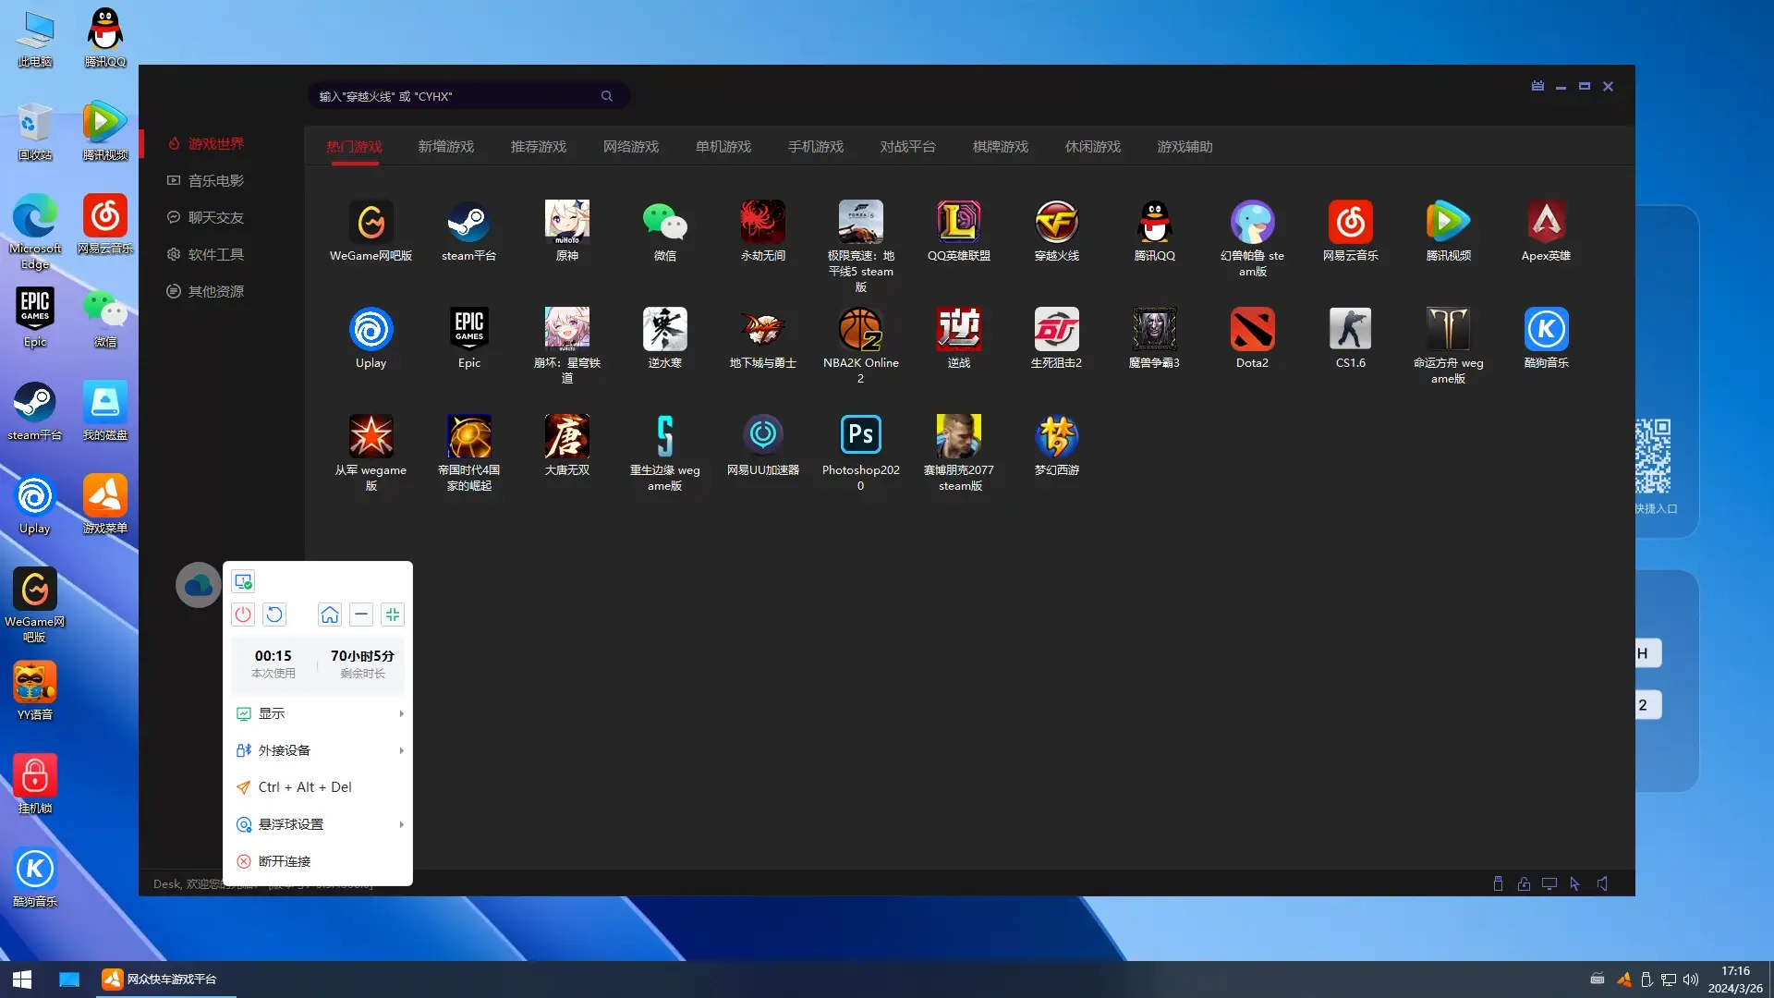Click the green shrink-screen icon in floating panel
The image size is (1774, 998).
(393, 615)
